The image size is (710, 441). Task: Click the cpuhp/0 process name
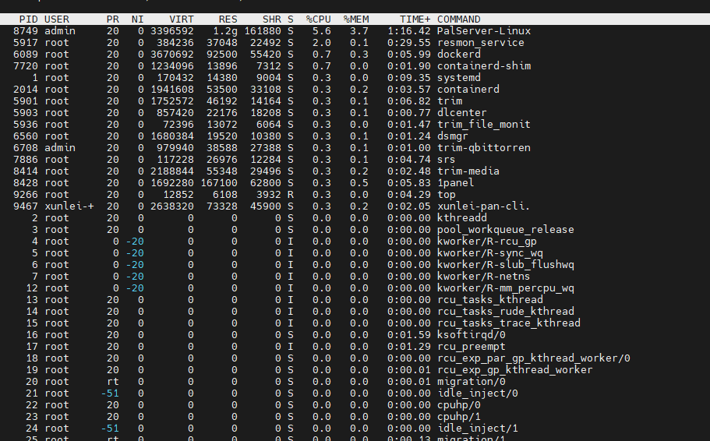[459, 406]
